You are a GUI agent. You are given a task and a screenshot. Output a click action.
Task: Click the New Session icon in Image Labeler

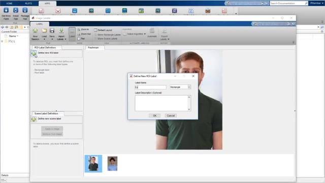35,30
